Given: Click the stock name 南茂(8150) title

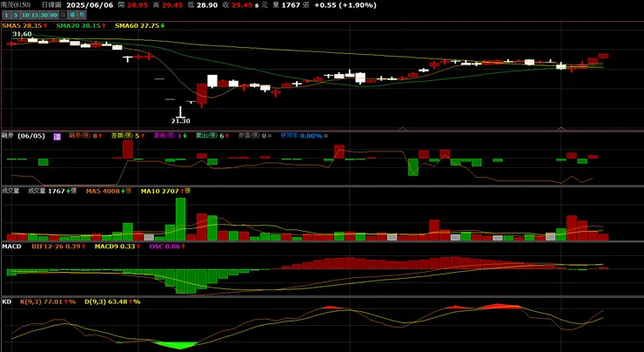Looking at the screenshot, I should point(15,5).
